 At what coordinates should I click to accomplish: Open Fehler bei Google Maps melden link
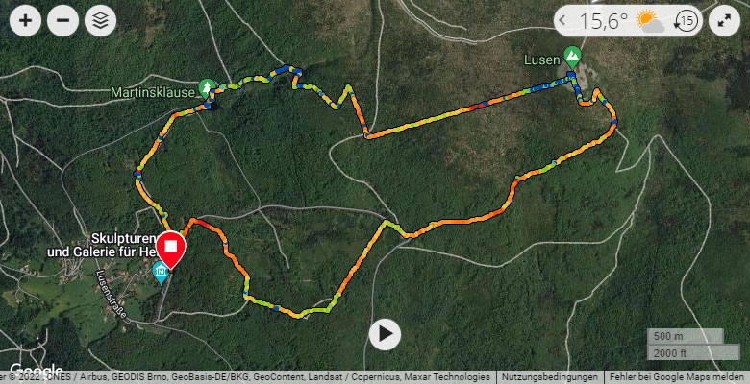[675, 377]
